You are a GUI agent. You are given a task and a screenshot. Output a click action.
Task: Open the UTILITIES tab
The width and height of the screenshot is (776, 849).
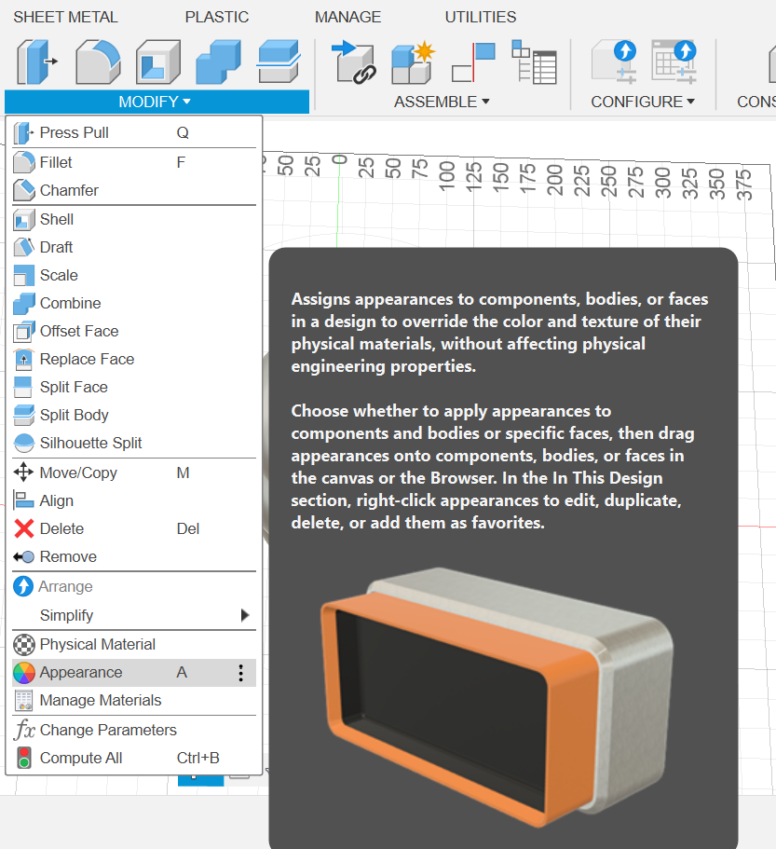(x=481, y=17)
